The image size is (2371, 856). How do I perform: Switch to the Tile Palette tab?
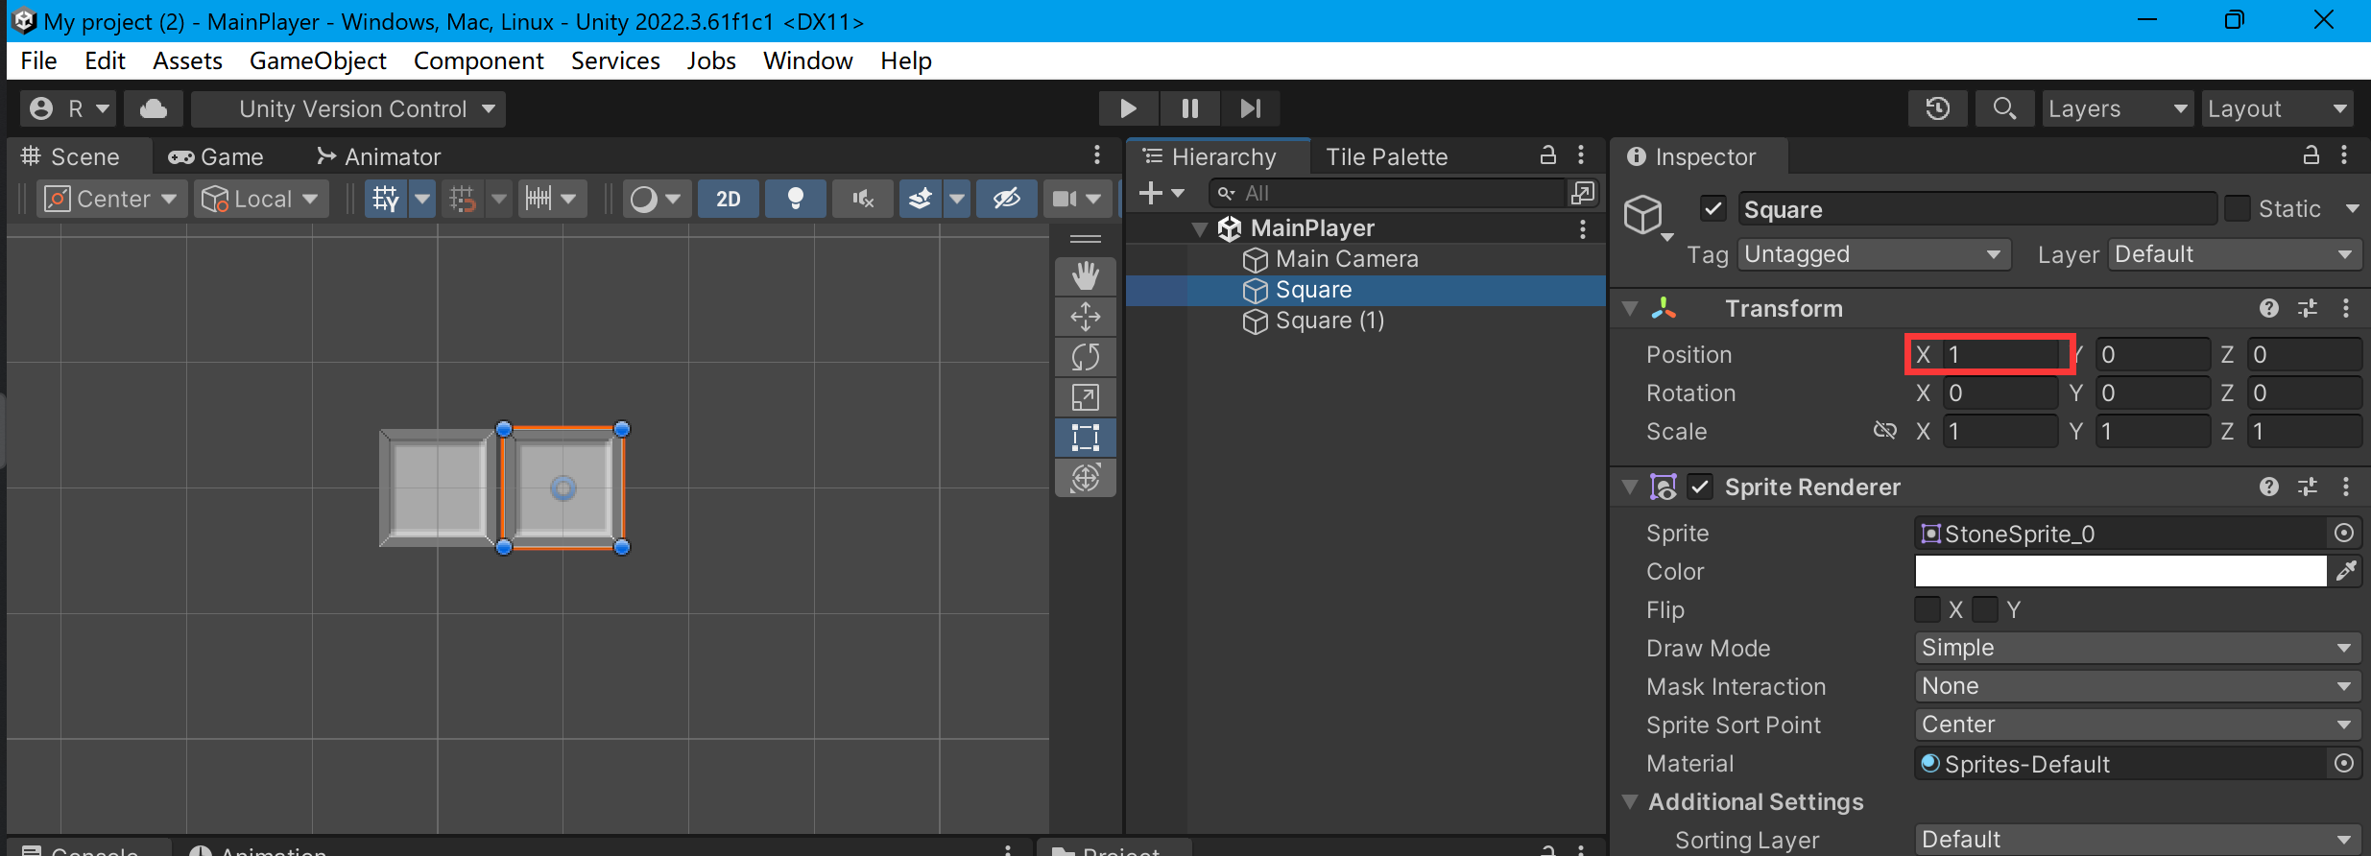(x=1386, y=156)
